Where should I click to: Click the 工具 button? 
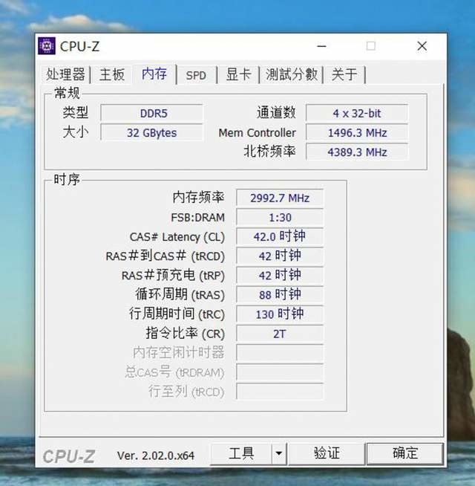click(x=241, y=453)
